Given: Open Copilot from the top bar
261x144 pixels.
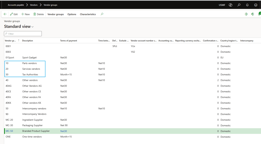Looking at the screenshot, I should tap(231, 5).
